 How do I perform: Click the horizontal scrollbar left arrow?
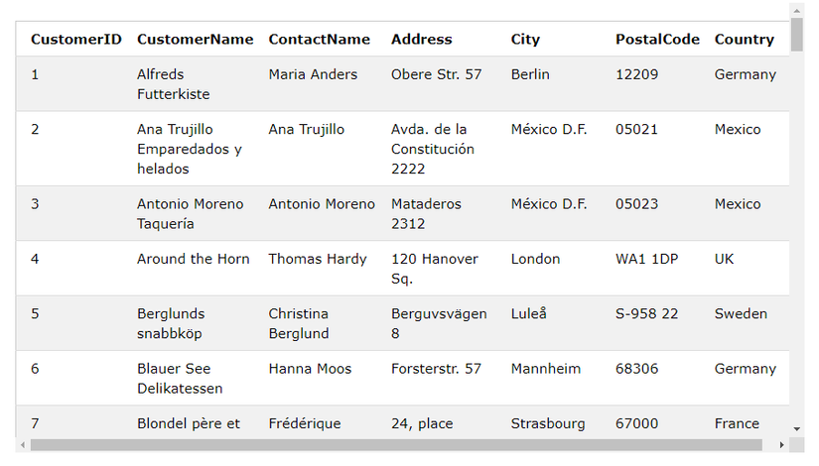coord(22,445)
